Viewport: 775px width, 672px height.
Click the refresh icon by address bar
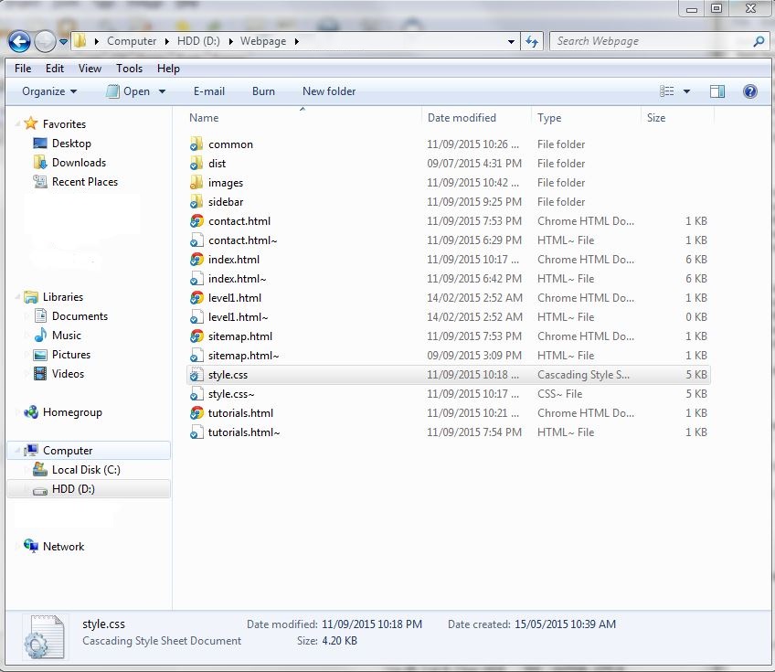tap(532, 41)
